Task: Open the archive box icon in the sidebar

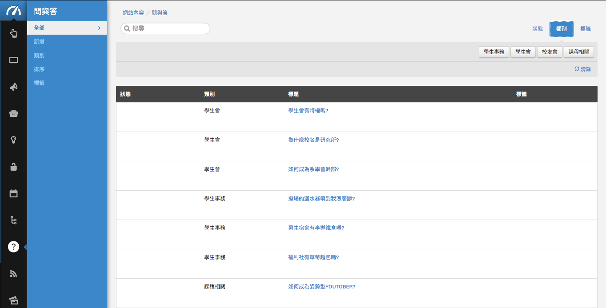Action: tap(13, 113)
